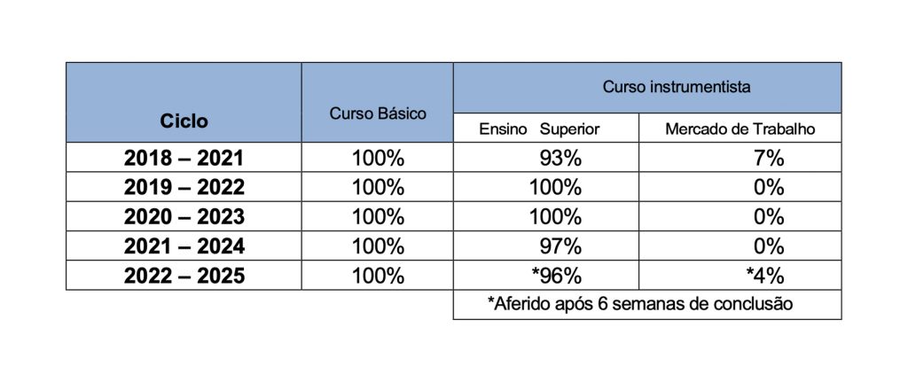This screenshot has width=908, height=382.
Task: Click the Ciclo column header
Action: pos(184,121)
